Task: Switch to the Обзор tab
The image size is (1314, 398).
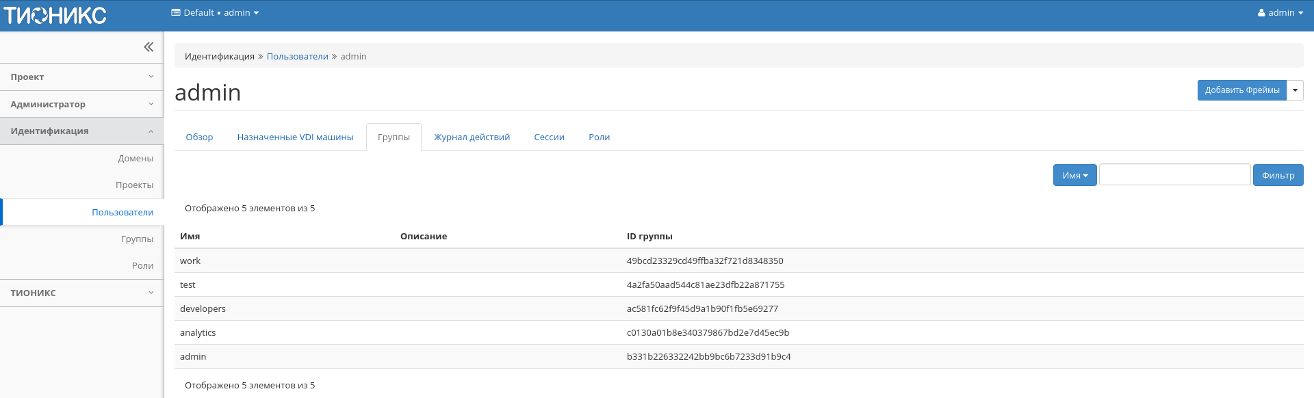Action: pos(199,137)
